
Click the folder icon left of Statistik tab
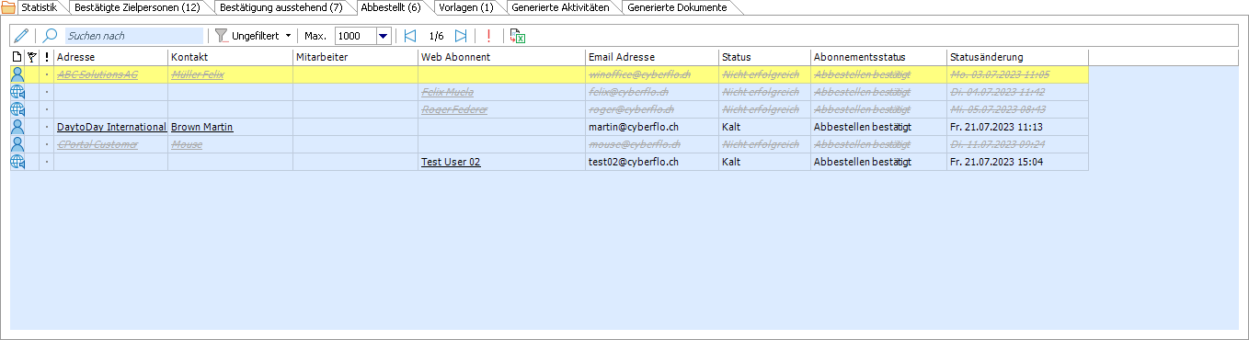click(x=8, y=7)
